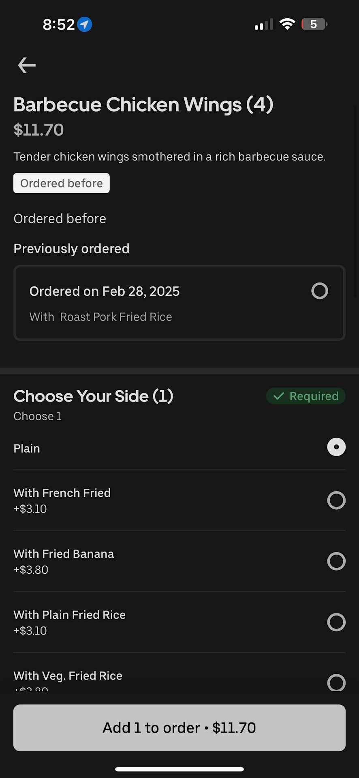Tap the Previously ordered heading
359x778 pixels.
(72, 248)
